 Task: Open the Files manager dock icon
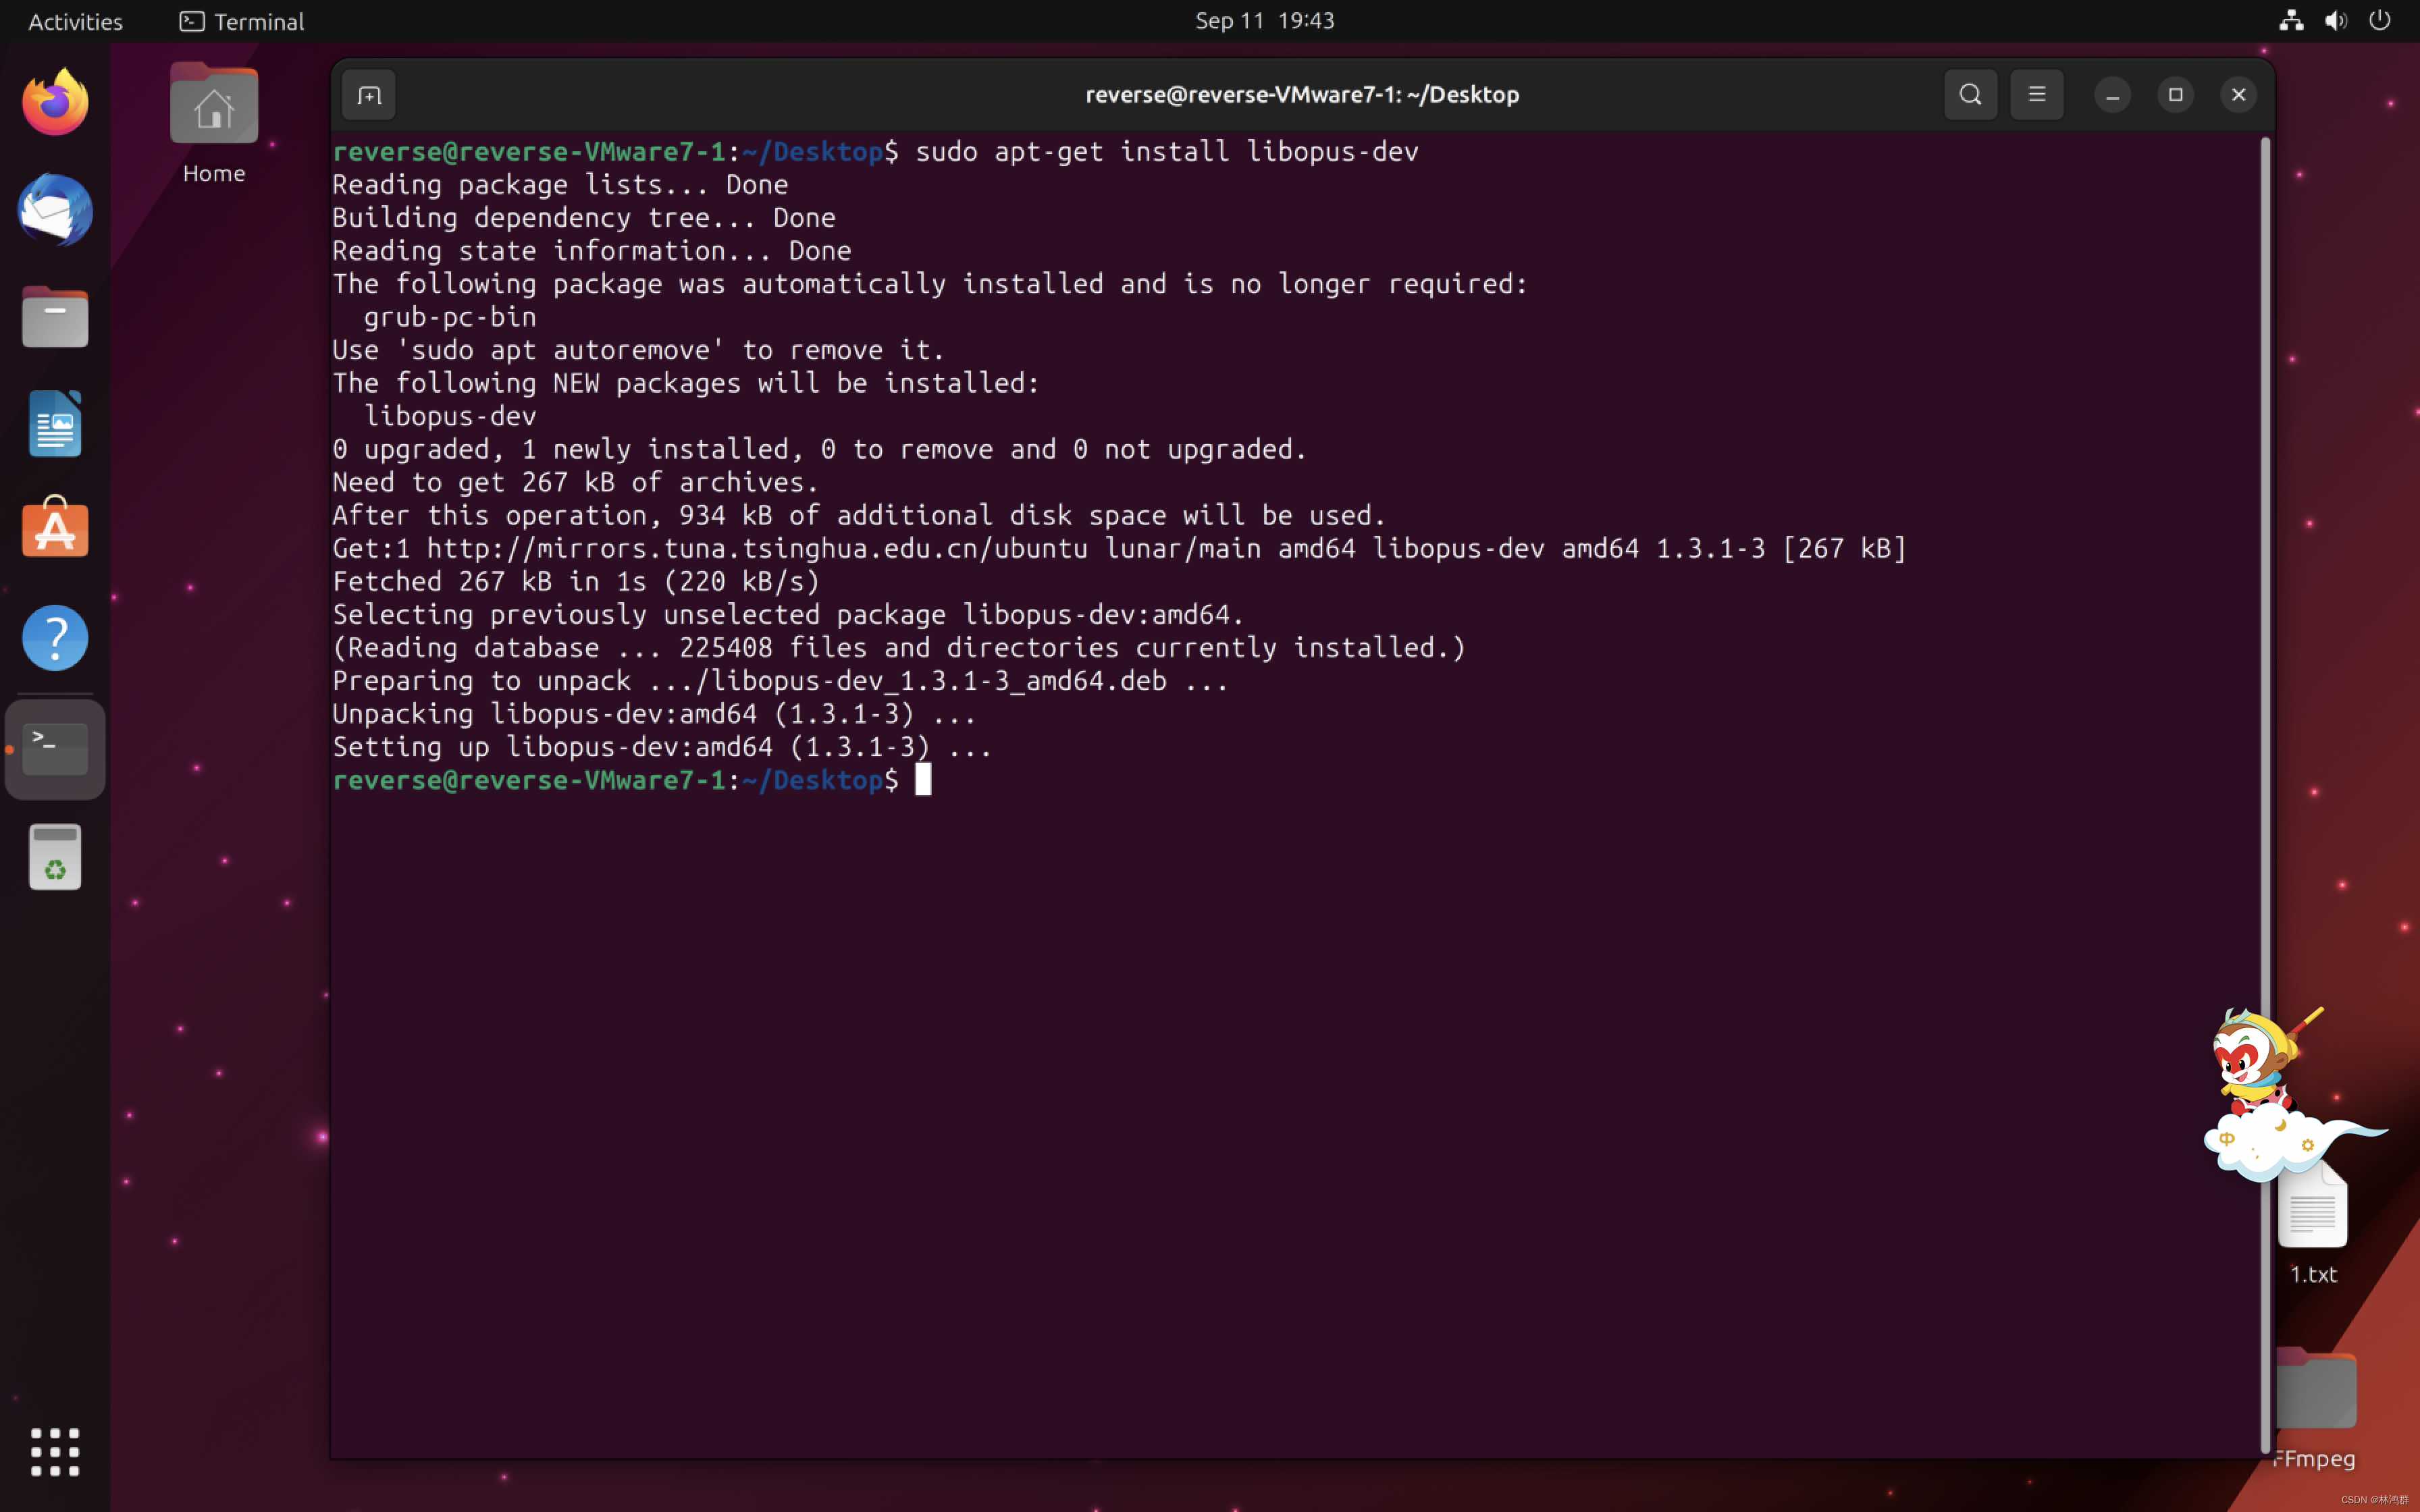[x=55, y=317]
